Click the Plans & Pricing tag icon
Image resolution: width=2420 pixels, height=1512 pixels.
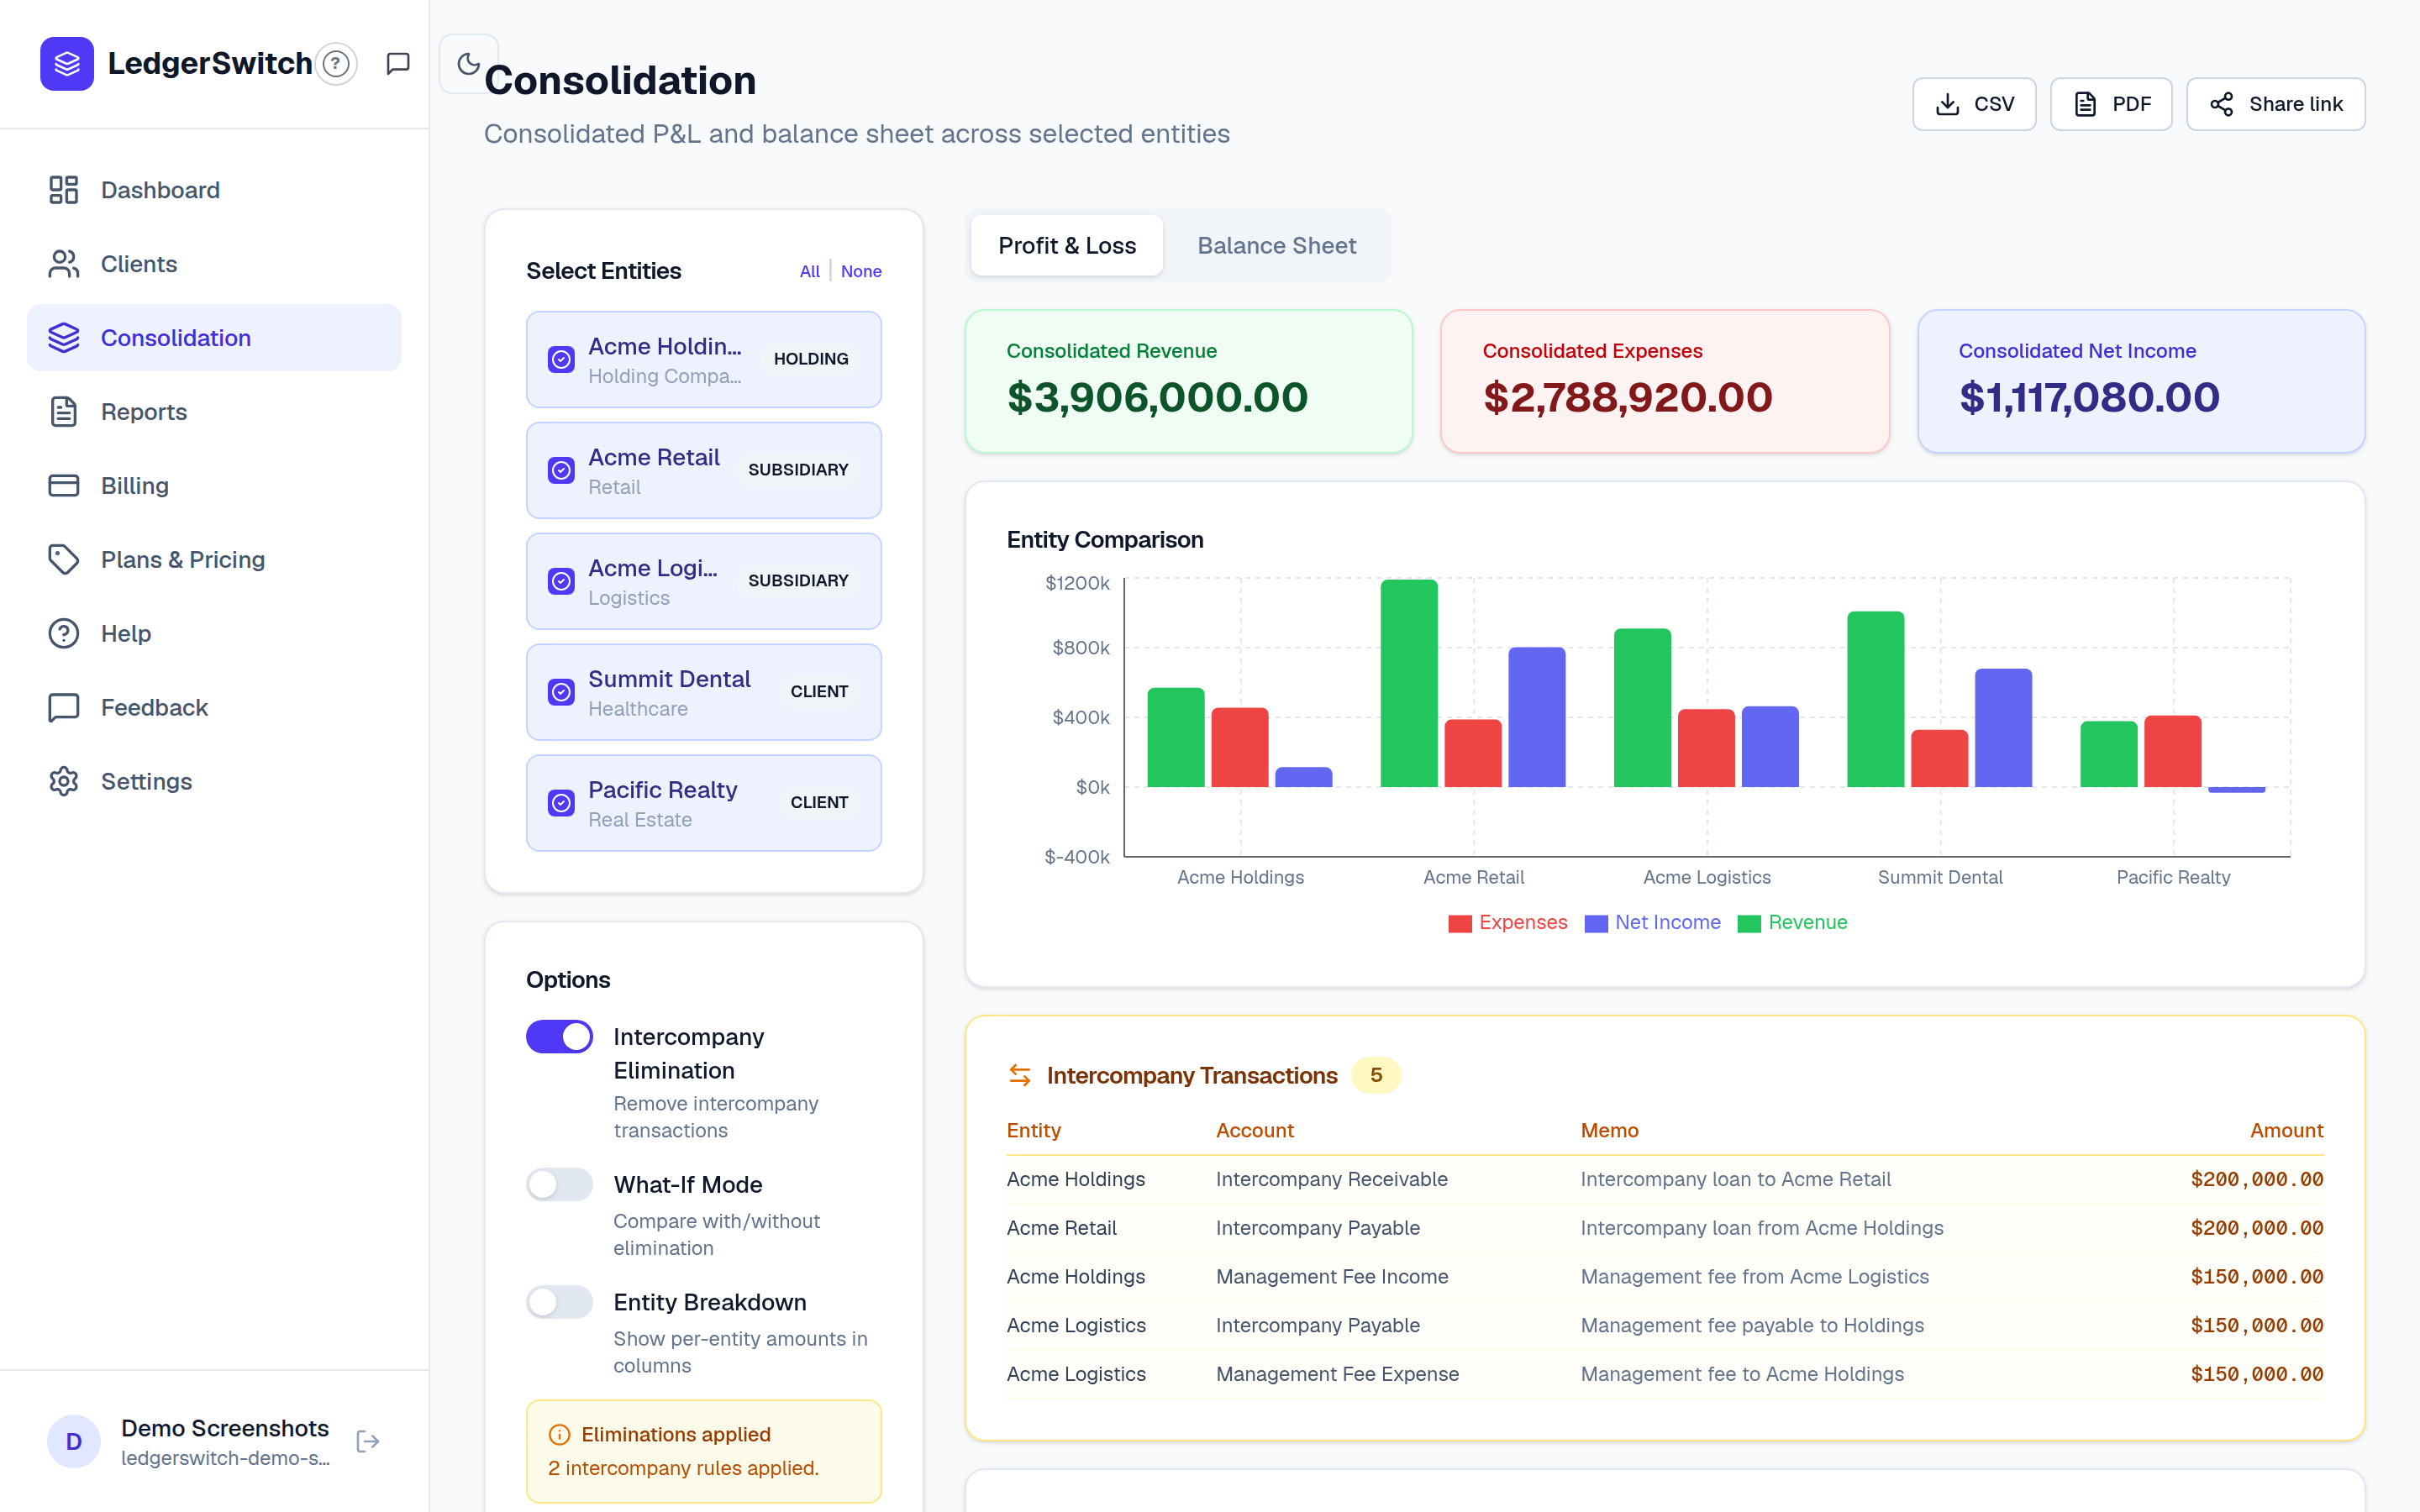click(x=64, y=560)
